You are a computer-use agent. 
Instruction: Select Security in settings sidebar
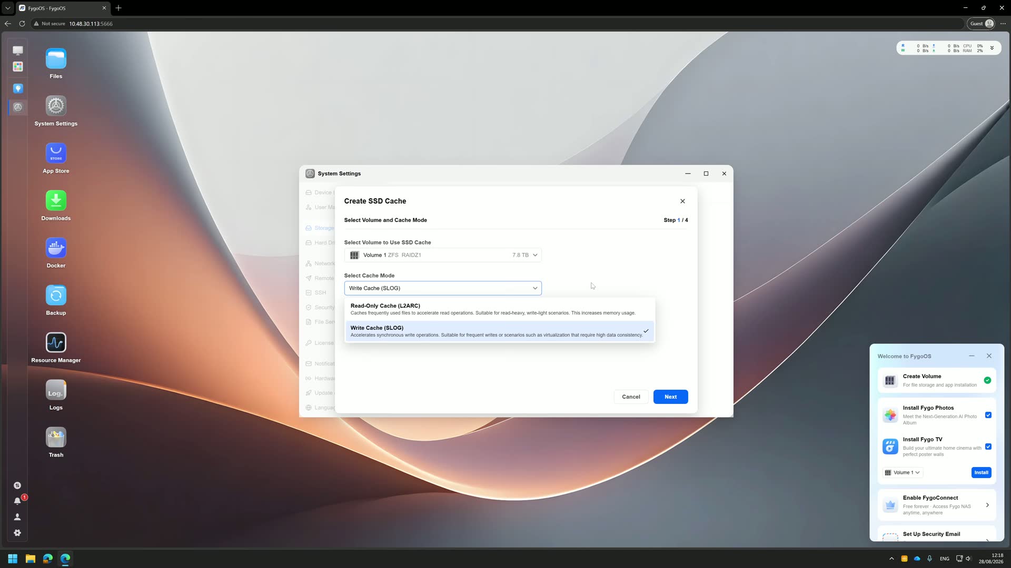[320, 307]
